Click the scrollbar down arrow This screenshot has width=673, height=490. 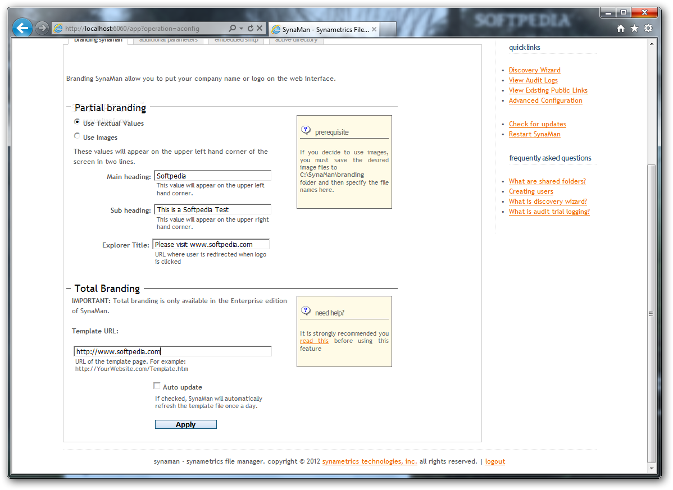coord(652,468)
